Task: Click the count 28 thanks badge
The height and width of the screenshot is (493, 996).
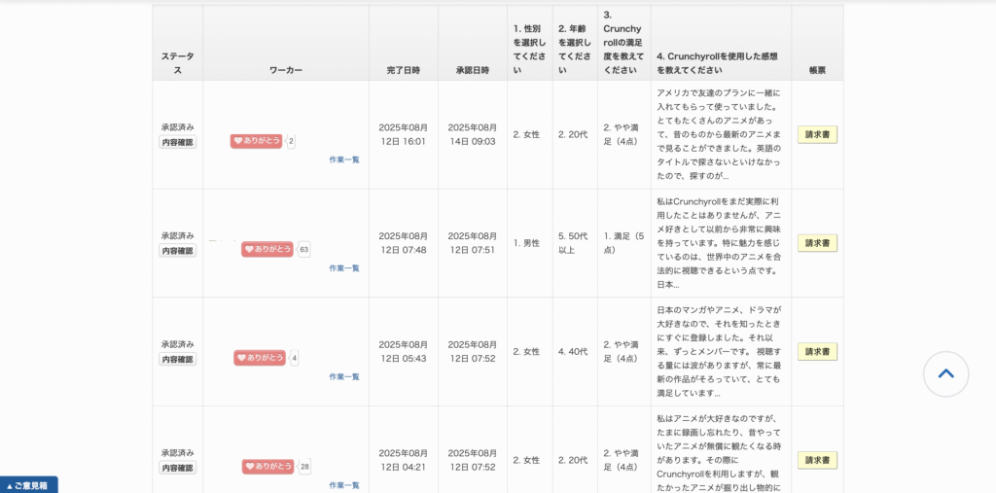Action: tap(304, 467)
